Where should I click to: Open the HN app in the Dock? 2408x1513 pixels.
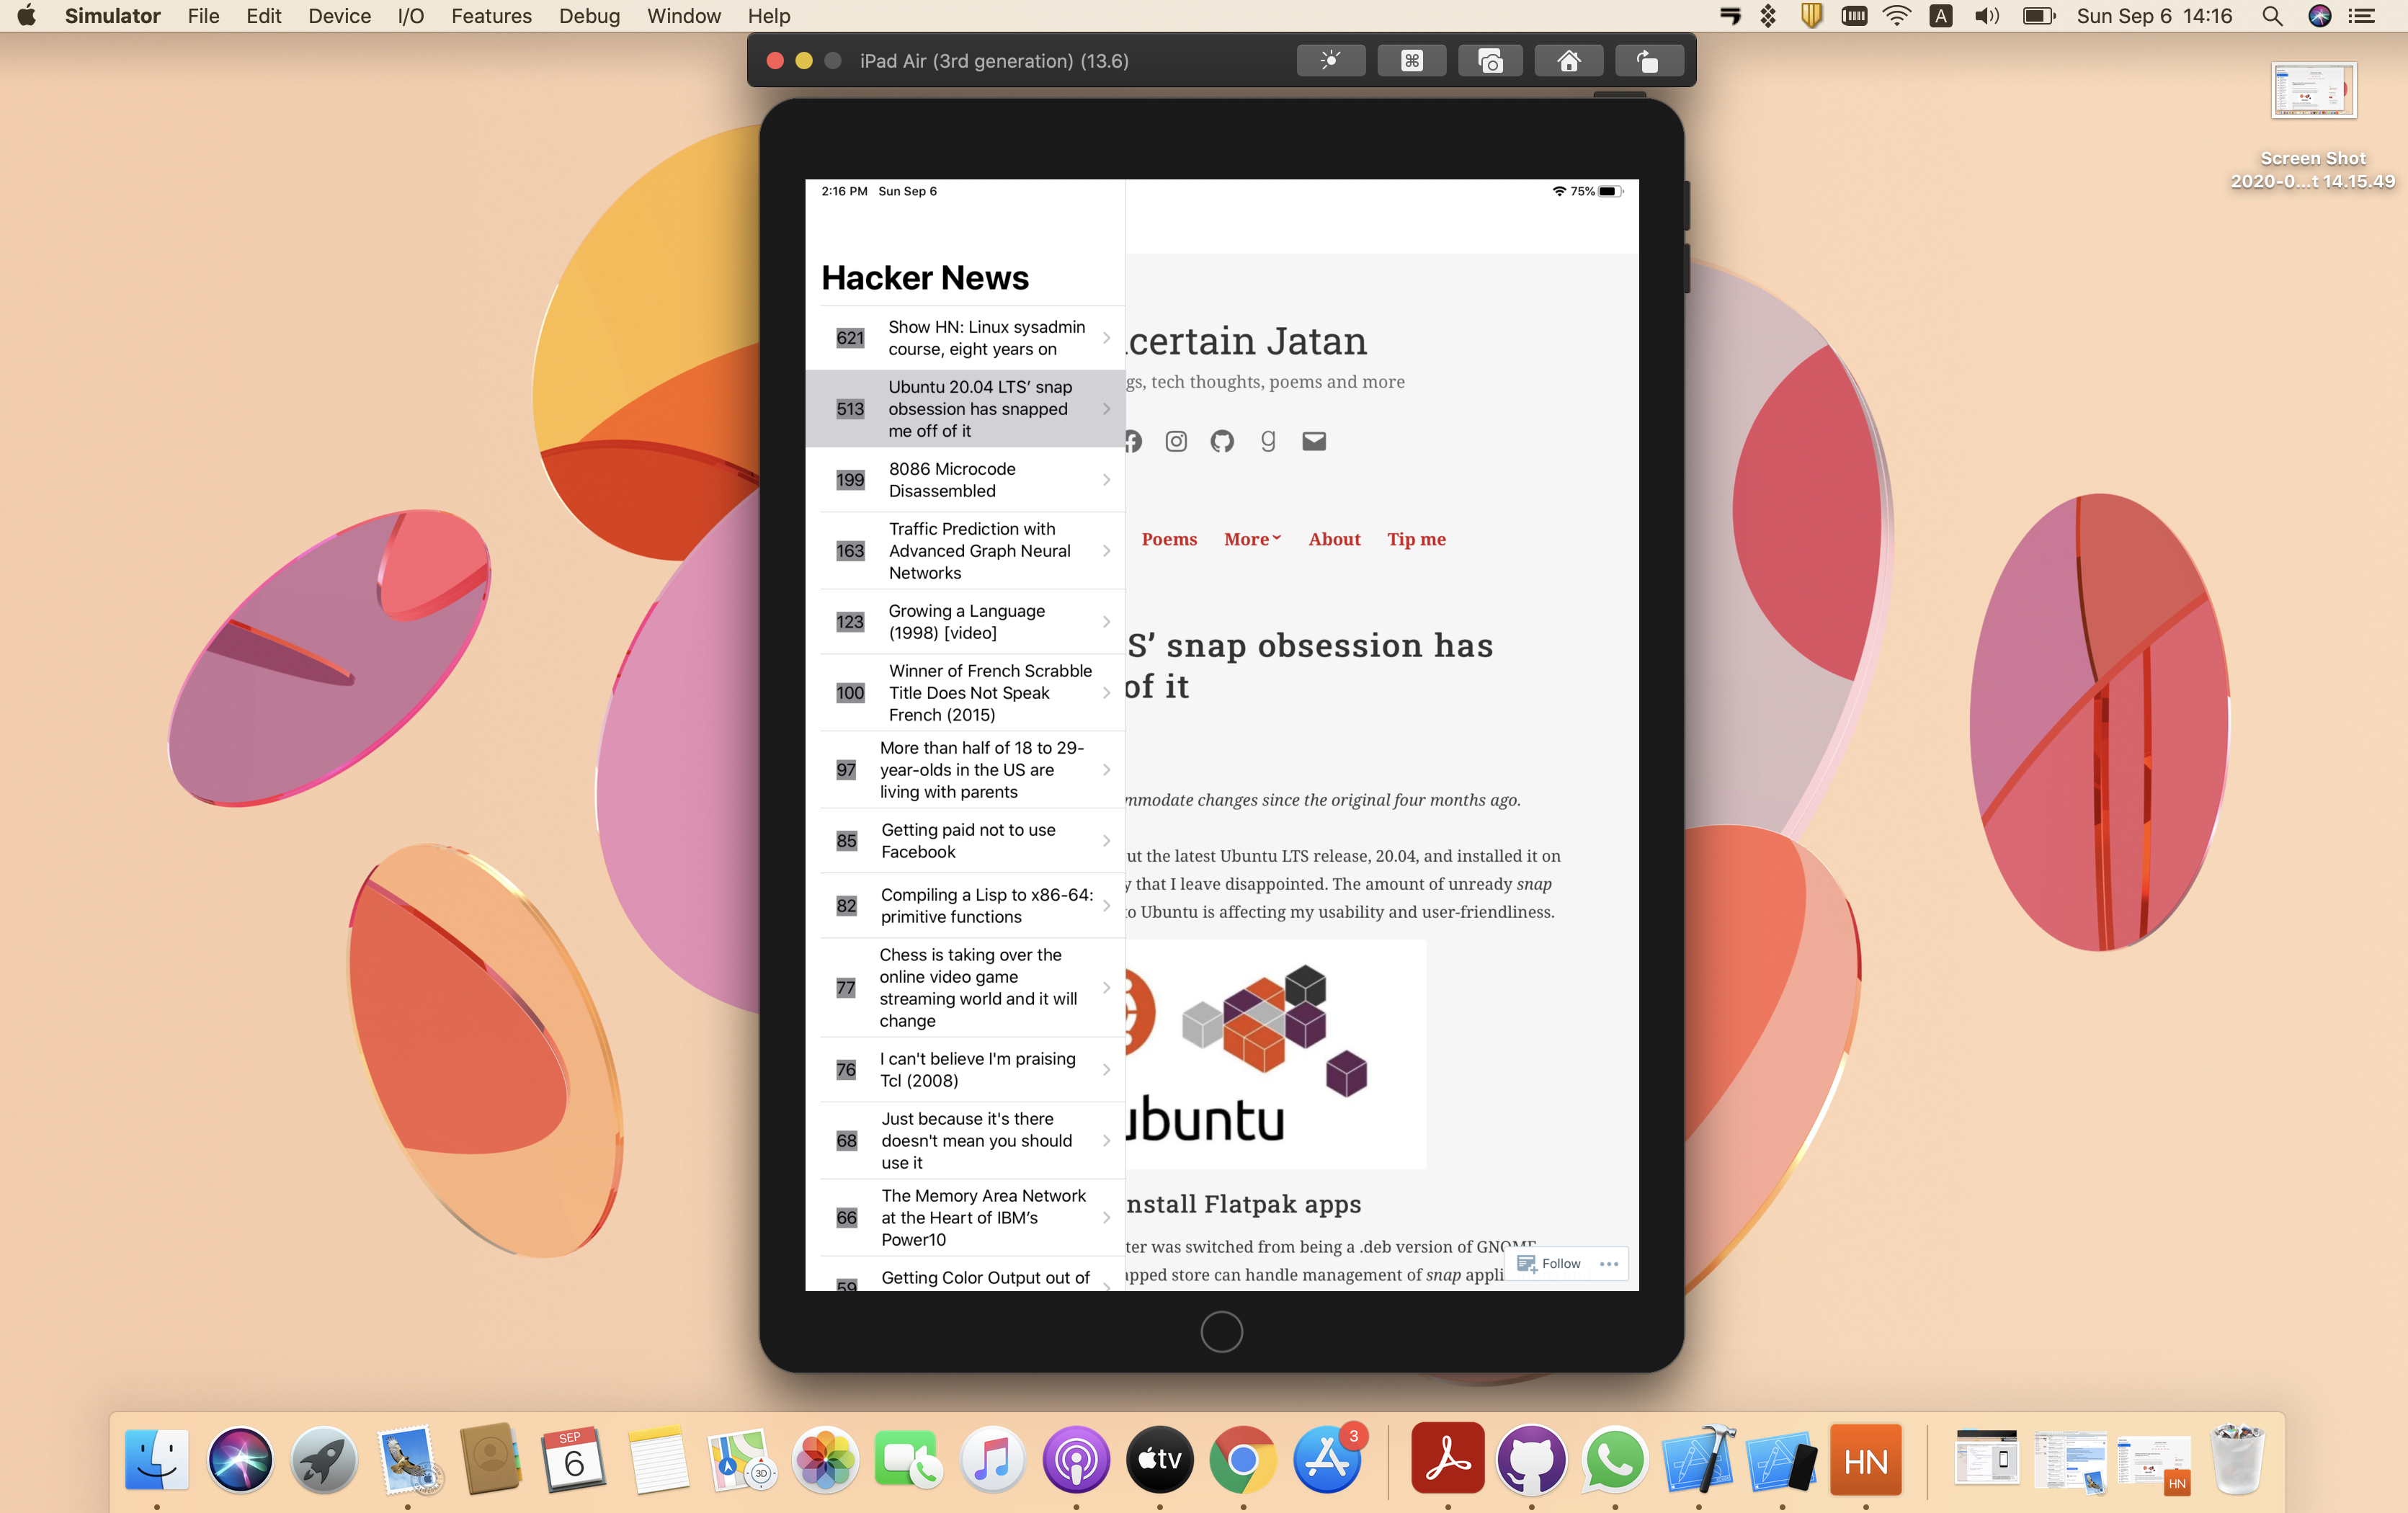pyautogui.click(x=1865, y=1461)
